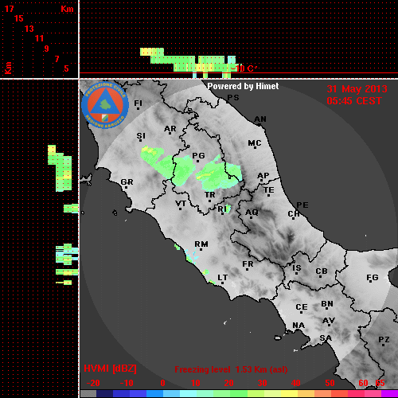Click the 65 dBZ value on the legend

(x=380, y=383)
